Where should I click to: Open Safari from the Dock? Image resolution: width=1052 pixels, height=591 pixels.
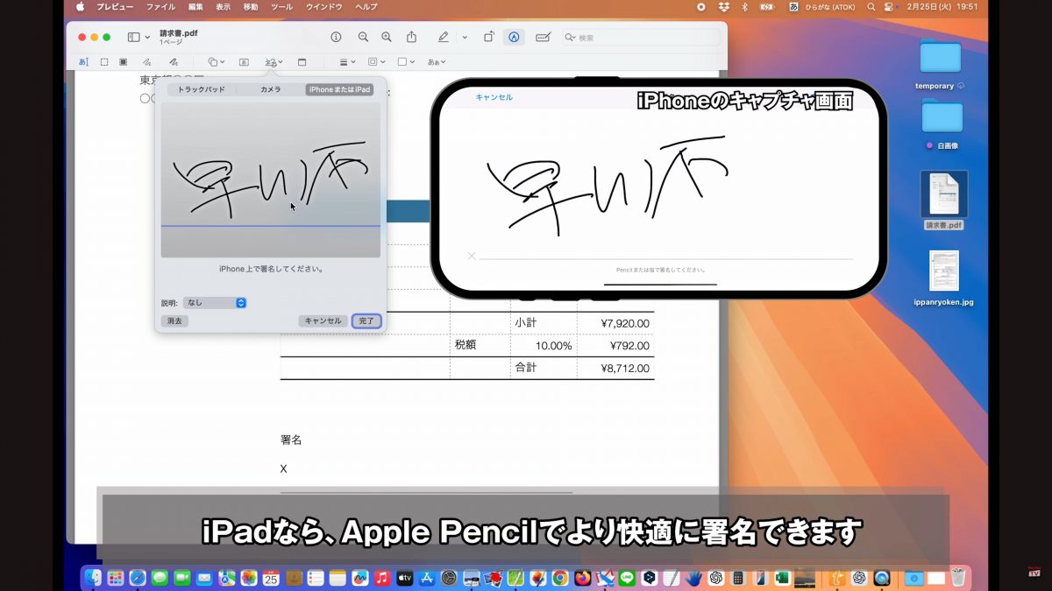[x=138, y=578]
